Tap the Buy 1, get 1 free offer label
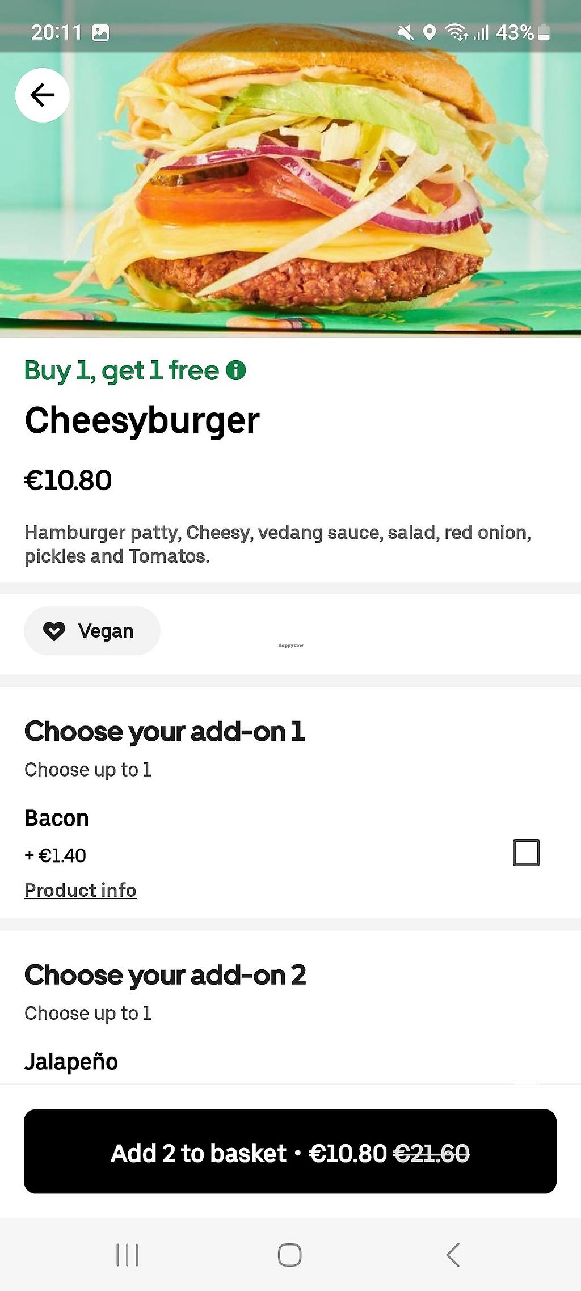 pos(121,371)
